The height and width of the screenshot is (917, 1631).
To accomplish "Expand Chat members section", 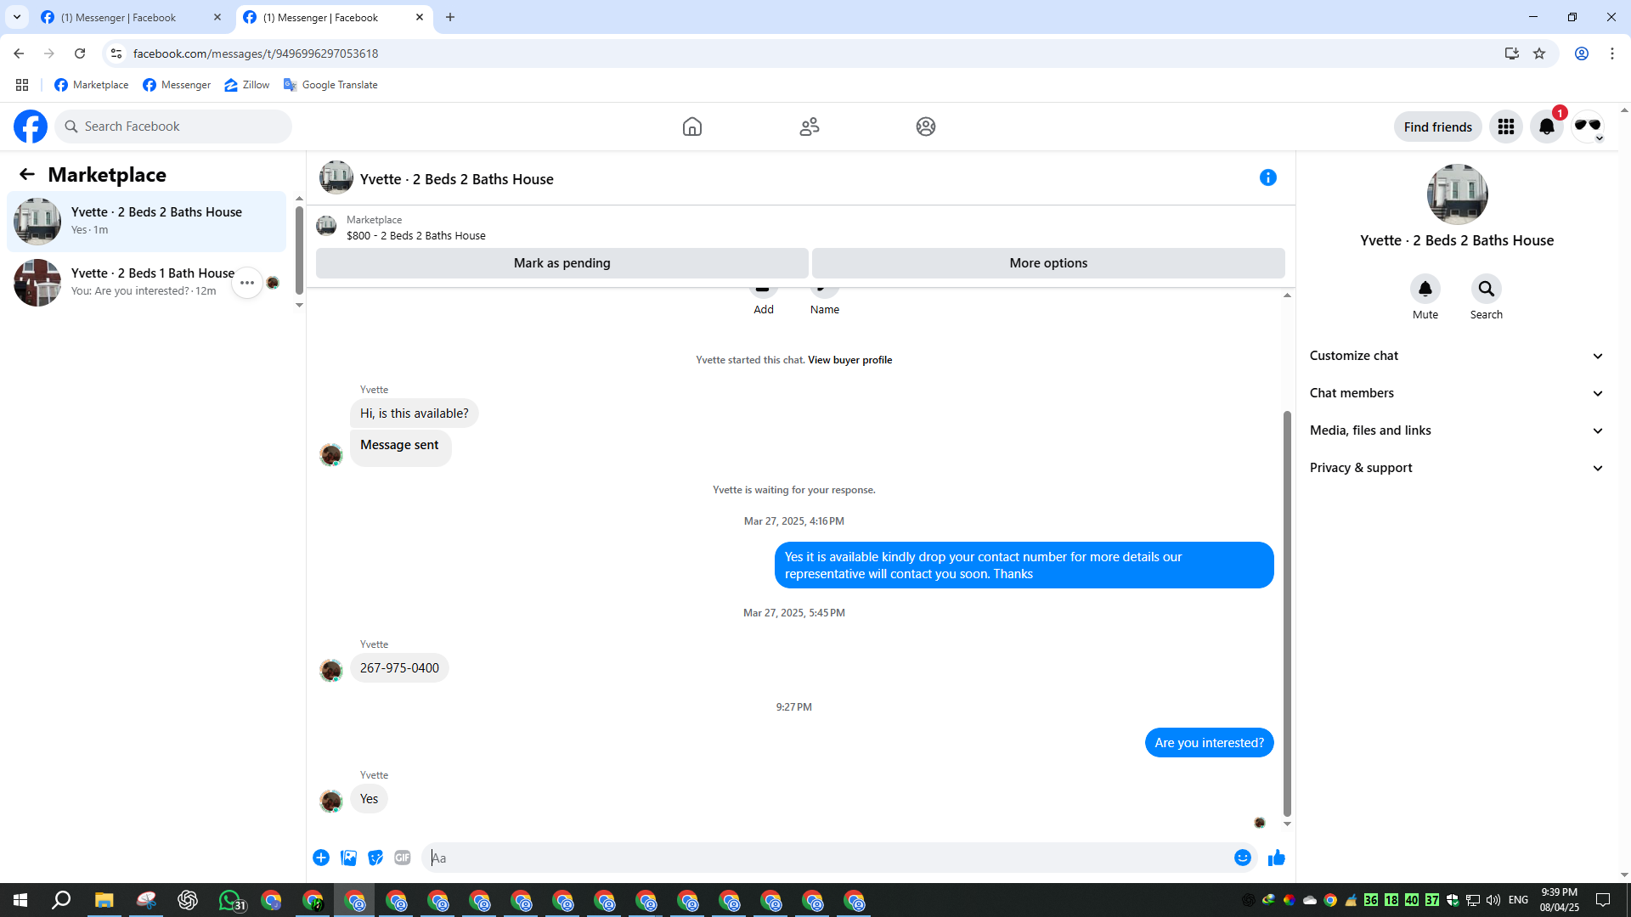I will coord(1456,393).
